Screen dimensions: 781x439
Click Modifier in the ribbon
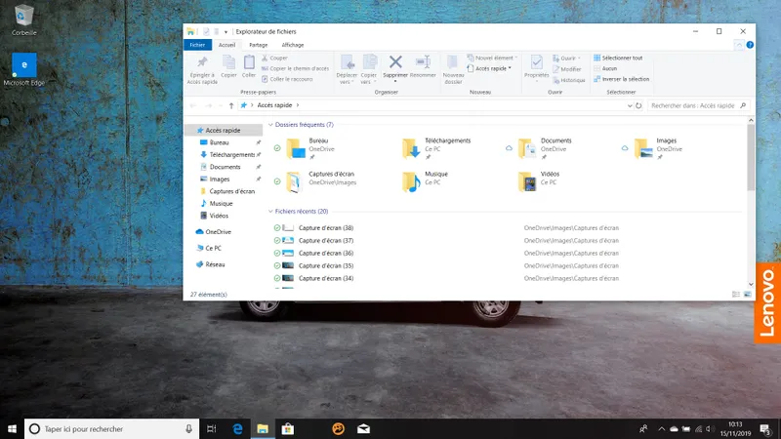[x=567, y=69]
